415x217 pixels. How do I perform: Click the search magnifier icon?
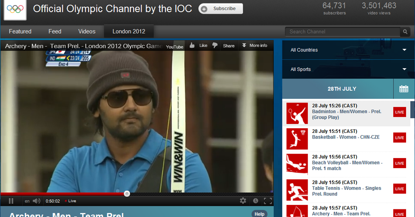(405, 32)
